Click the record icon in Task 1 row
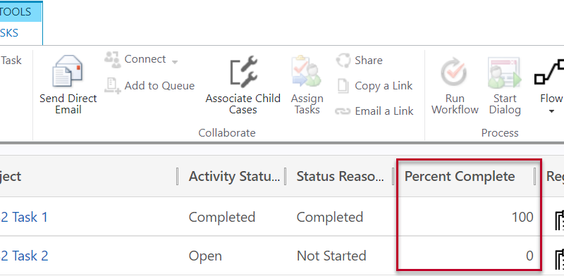 558,220
